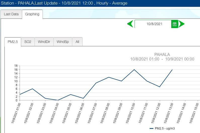Viewport: 200px width, 133px height.
Task: Click the green previous-day arrow
Action: point(130,24)
